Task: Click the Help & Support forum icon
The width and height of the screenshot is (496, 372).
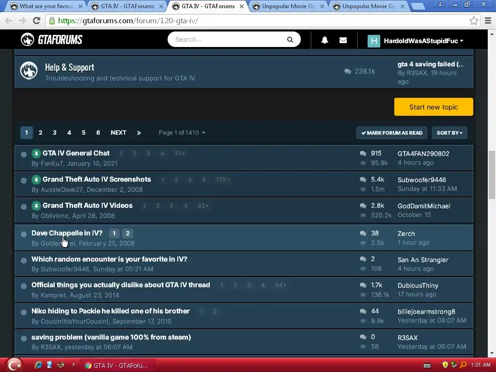Action: pos(29,70)
